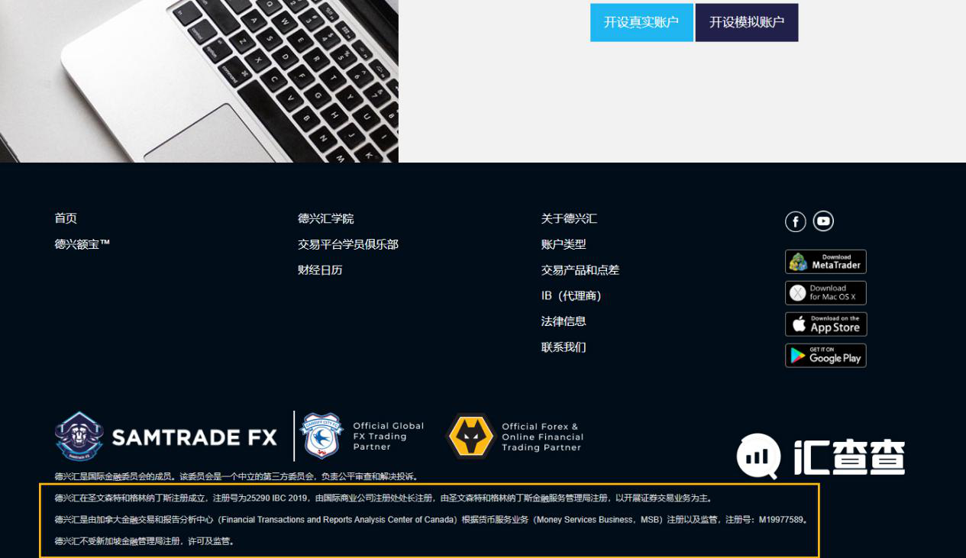Viewport: 966px width, 558px height.
Task: Click the Download MetaTrader badge
Action: click(x=825, y=261)
